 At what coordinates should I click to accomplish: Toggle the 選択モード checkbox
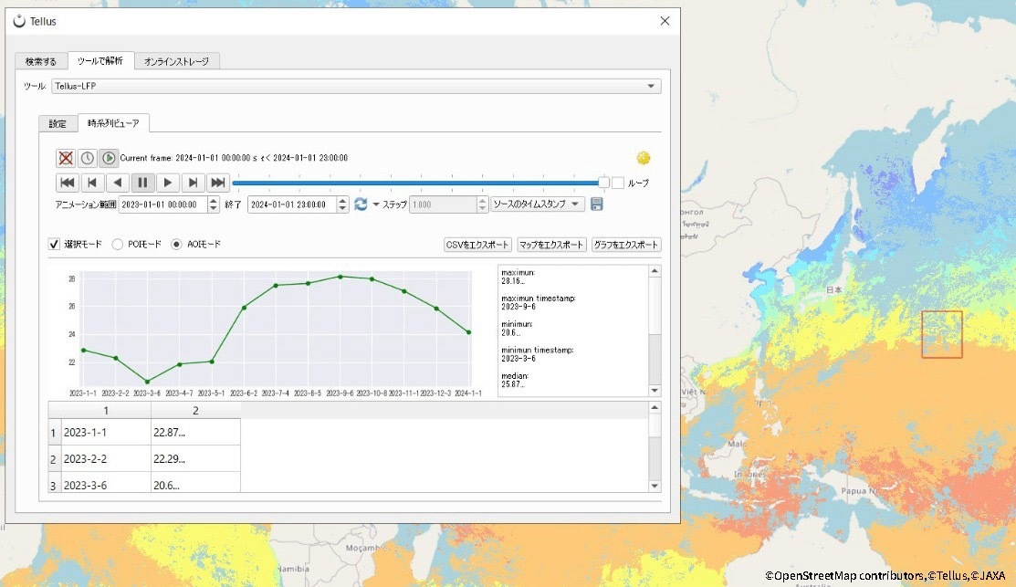pyautogui.click(x=54, y=245)
